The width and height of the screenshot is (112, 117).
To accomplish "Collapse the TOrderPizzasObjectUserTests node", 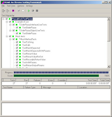I will [10, 30].
